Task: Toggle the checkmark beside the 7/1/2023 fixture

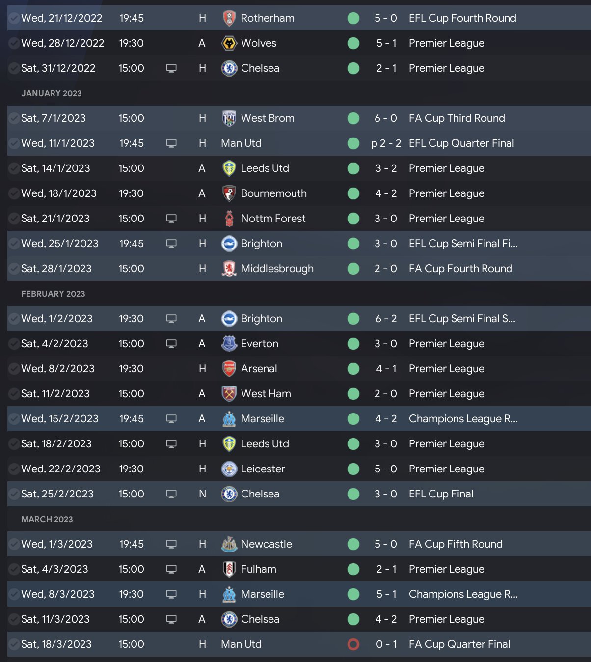Action: (14, 118)
